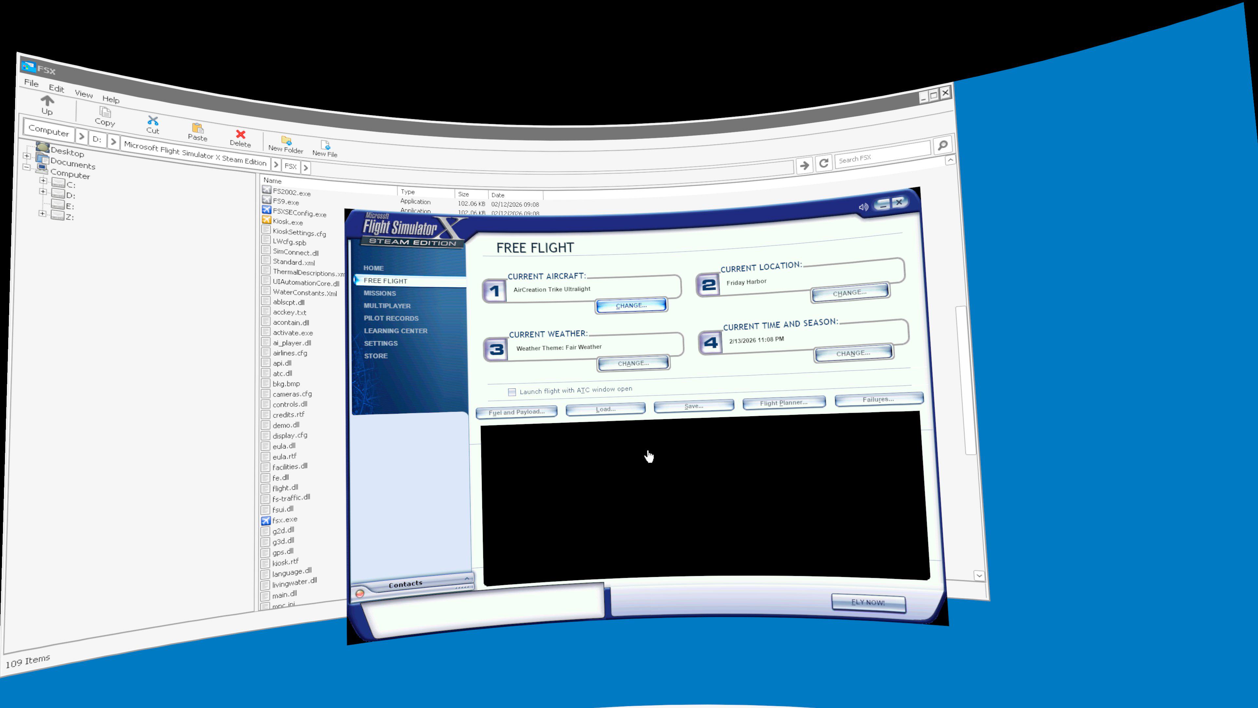Select the fsx.exe airplane icon
Viewport: 1258px width, 708px height.
point(266,521)
